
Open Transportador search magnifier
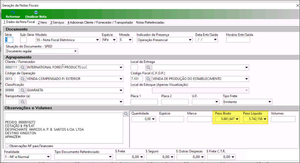click(23, 102)
